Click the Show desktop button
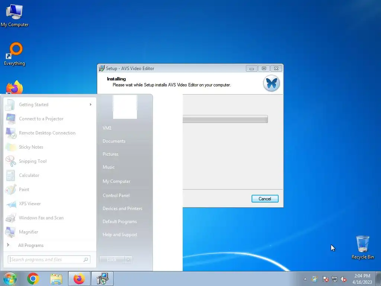The image size is (381, 286). 378,279
